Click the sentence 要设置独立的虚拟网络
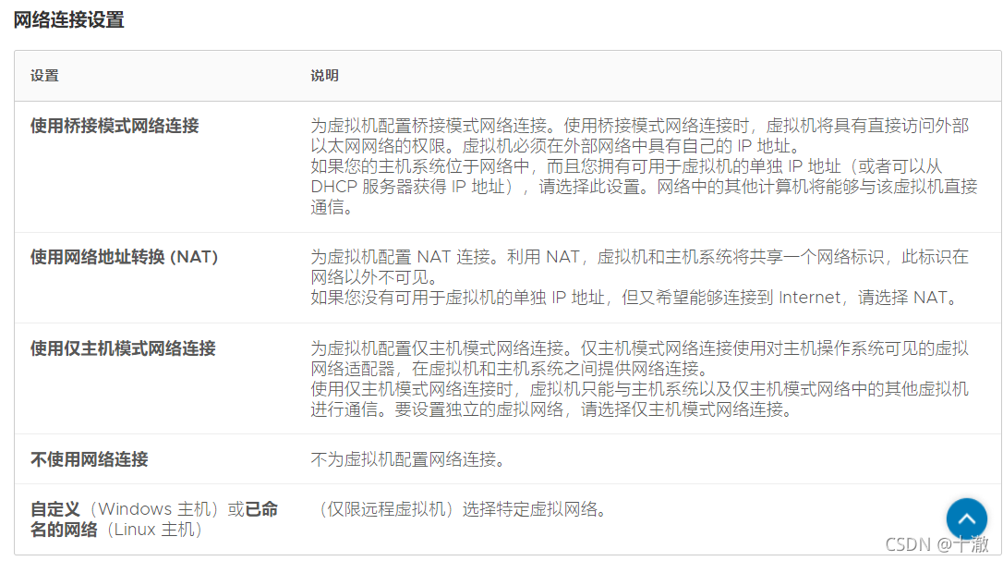The image size is (1003, 561). click(594, 409)
